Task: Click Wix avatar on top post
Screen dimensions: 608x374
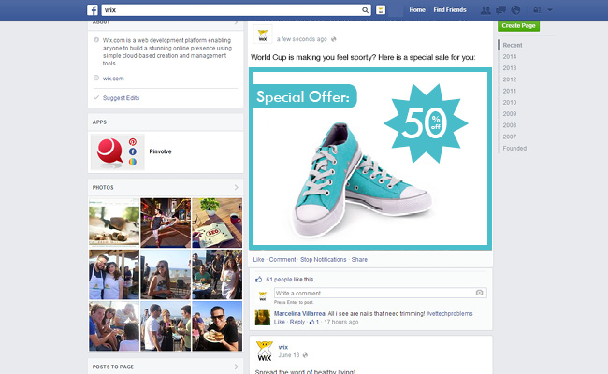Action: 263,34
